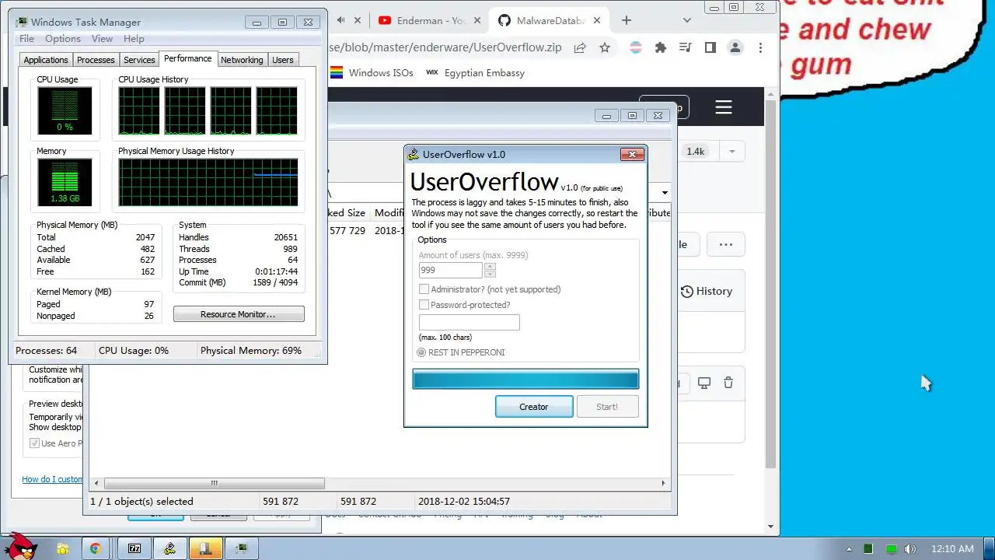Click the password text field
Screen dimensions: 995x560
pos(470,322)
